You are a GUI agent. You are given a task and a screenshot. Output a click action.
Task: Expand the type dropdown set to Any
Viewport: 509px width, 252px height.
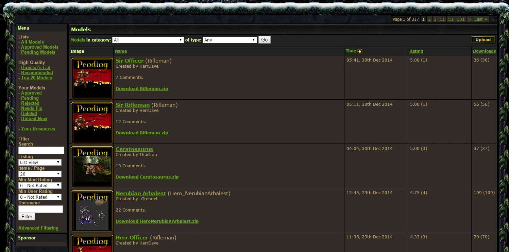230,40
